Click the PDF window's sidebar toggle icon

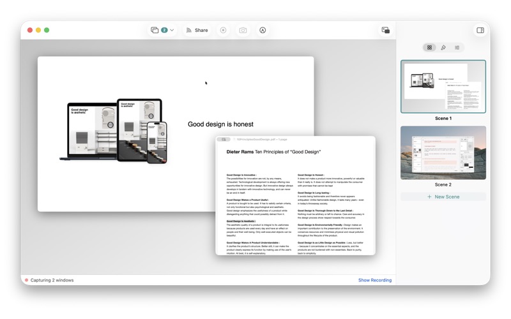click(x=224, y=139)
